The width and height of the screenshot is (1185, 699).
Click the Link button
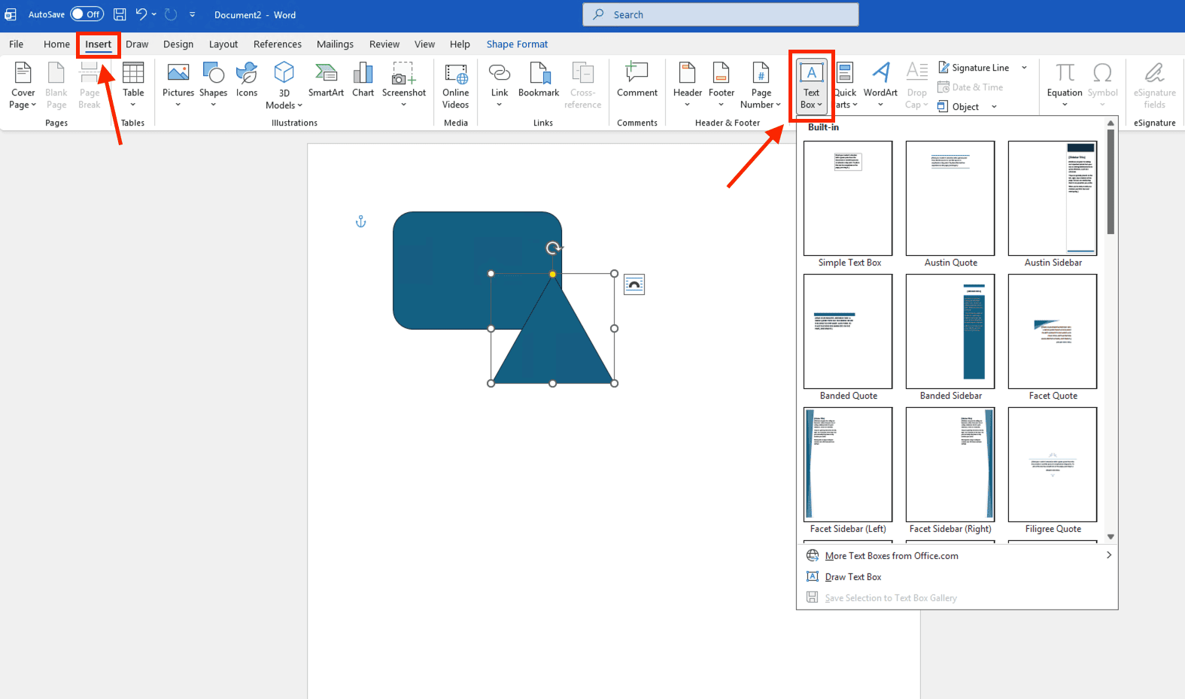pyautogui.click(x=500, y=86)
